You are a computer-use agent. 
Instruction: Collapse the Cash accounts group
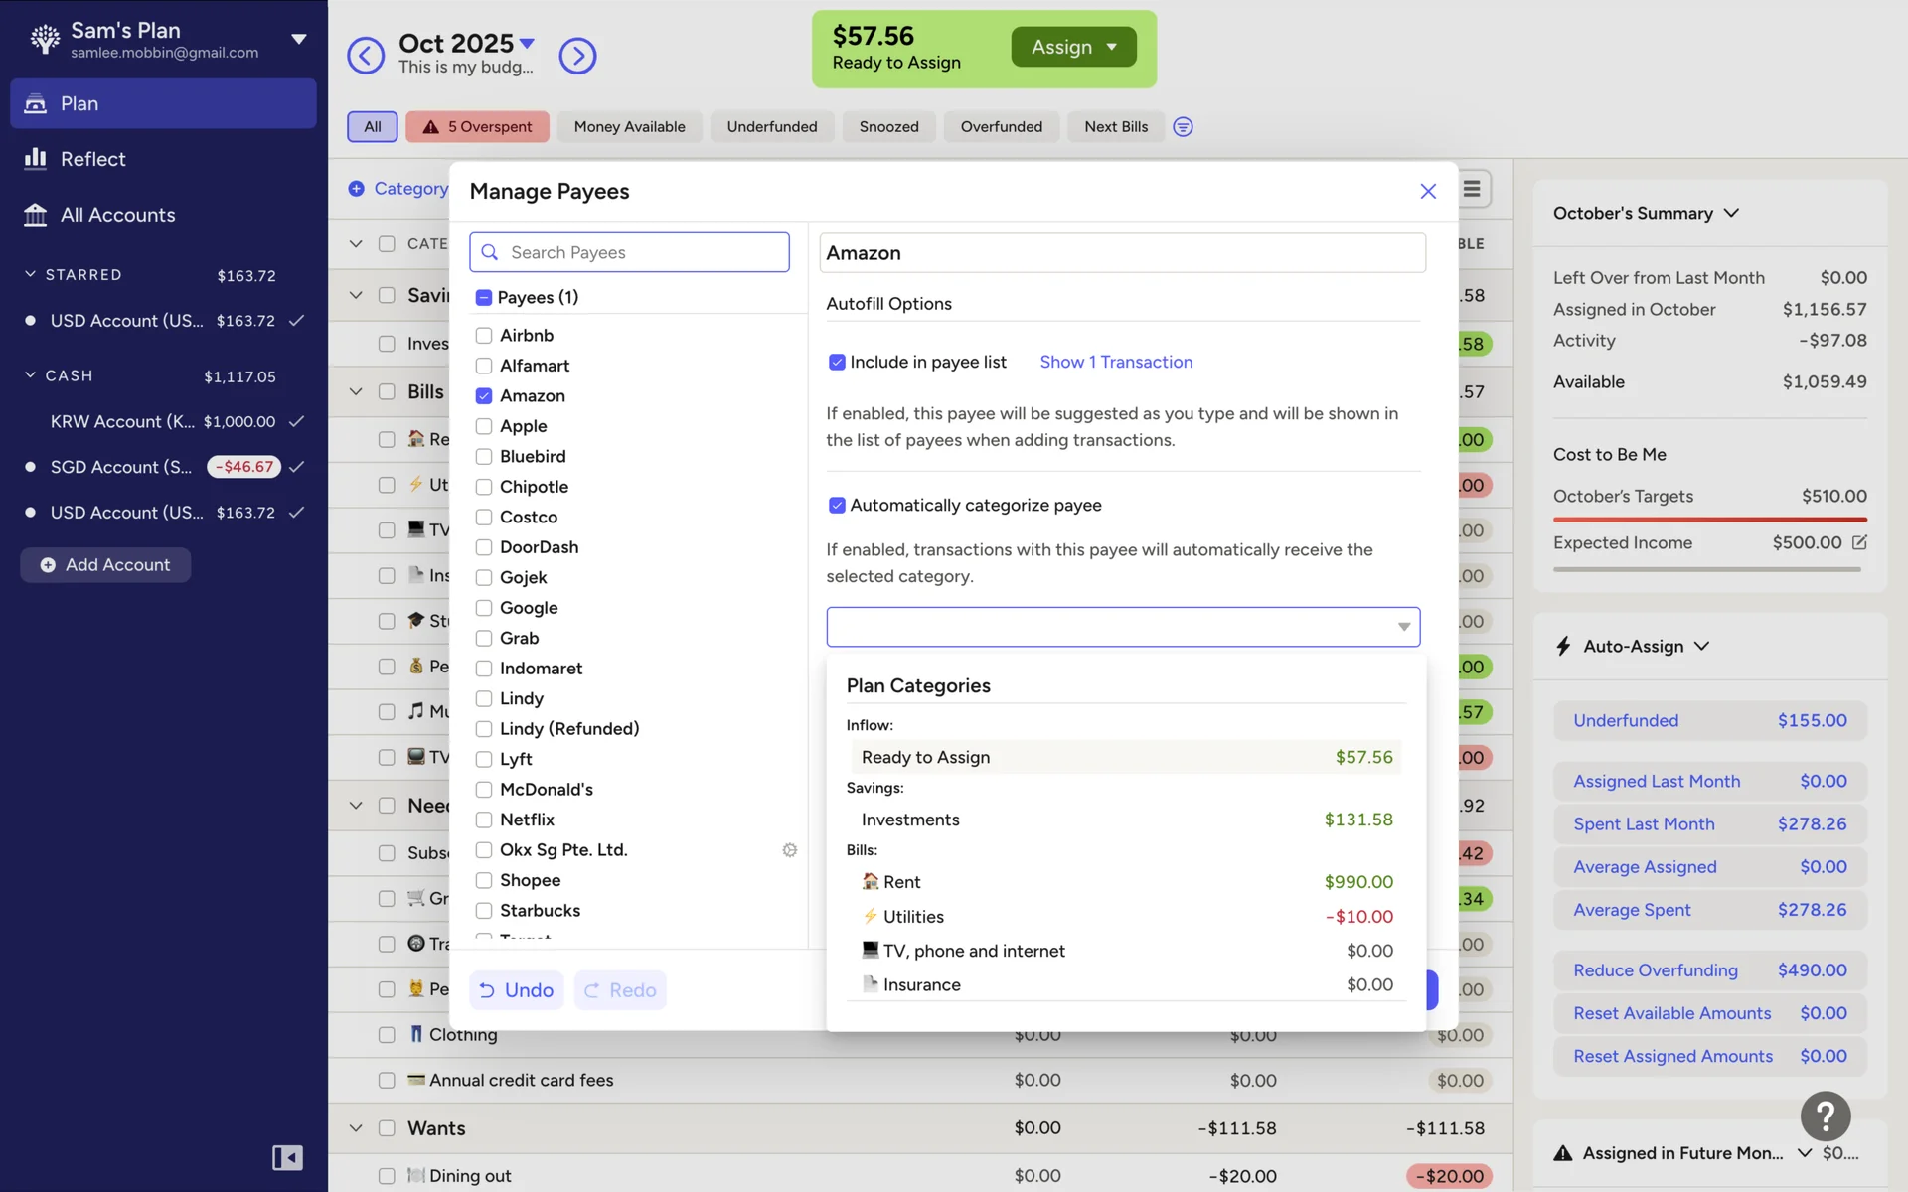[30, 375]
